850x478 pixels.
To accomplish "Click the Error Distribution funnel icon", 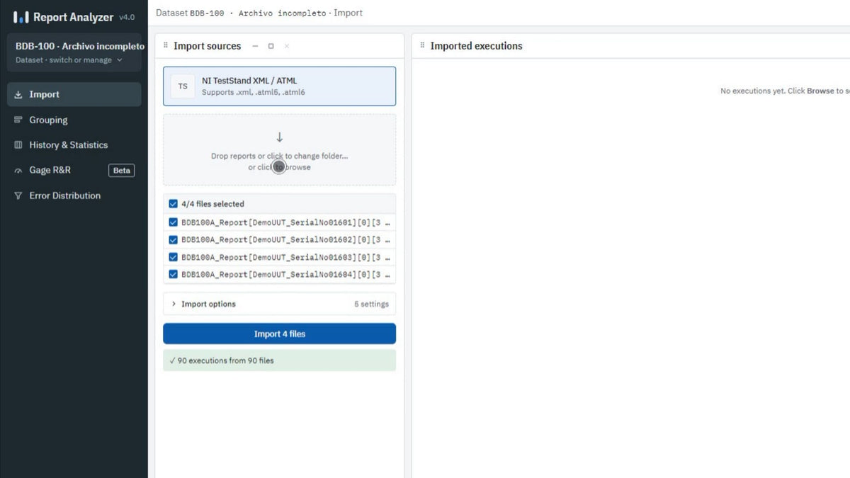I will [18, 195].
